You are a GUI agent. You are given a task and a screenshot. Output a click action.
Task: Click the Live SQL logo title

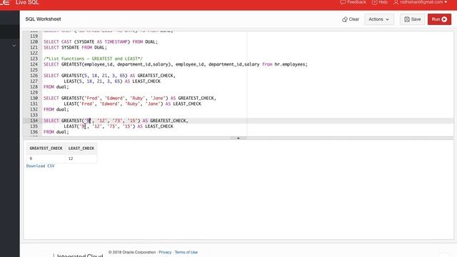(27, 3)
